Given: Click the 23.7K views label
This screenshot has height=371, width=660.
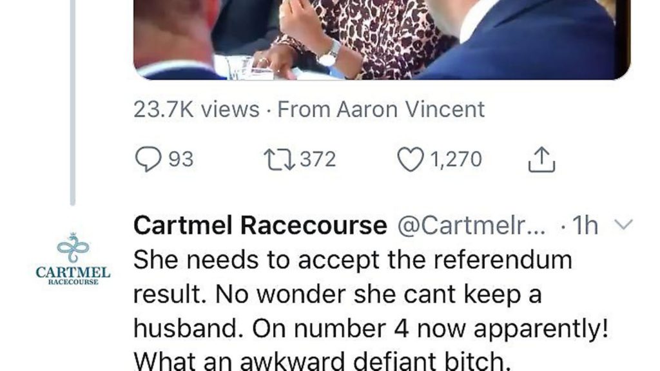Looking at the screenshot, I should coord(196,109).
